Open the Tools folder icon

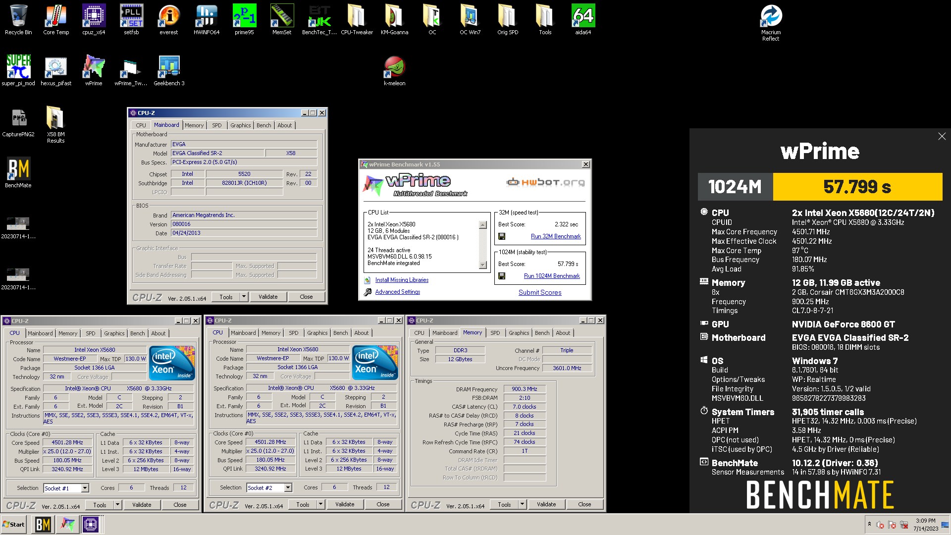[545, 20]
